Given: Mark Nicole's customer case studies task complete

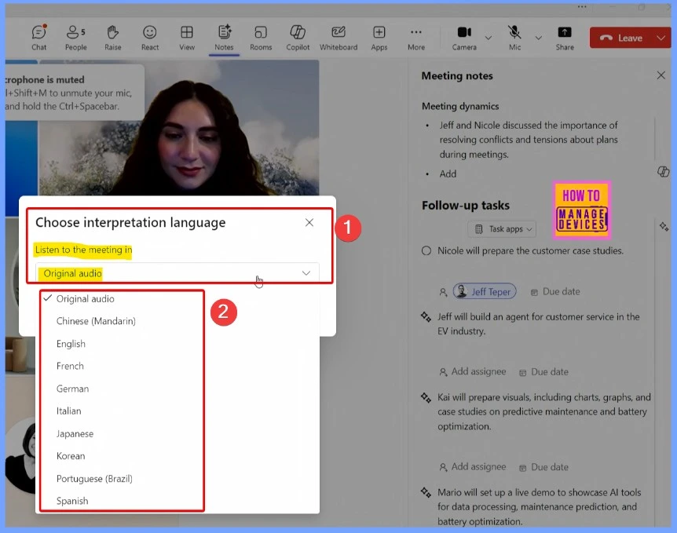Looking at the screenshot, I should click(x=426, y=250).
